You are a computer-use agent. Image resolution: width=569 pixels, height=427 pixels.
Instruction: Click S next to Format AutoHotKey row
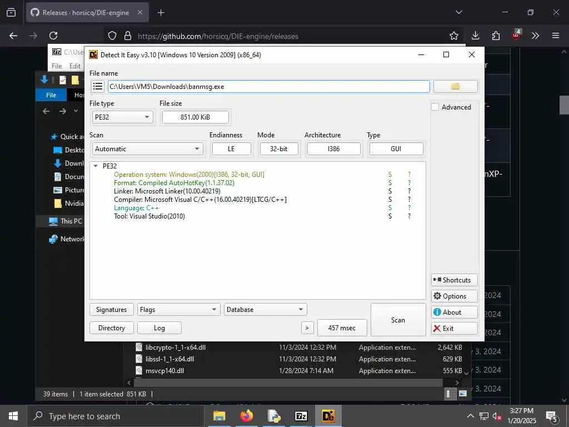click(x=390, y=182)
